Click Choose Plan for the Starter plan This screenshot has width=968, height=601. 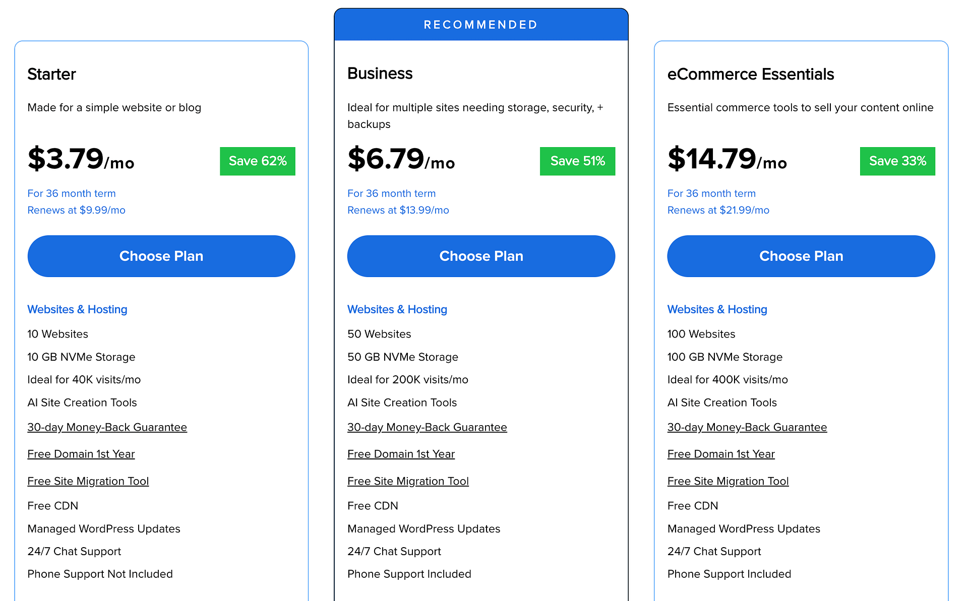pyautogui.click(x=161, y=256)
